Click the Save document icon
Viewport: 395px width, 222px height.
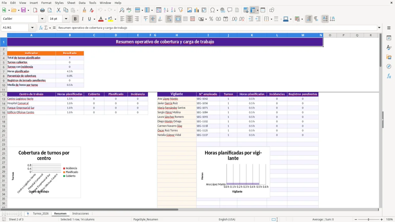(x=23, y=10)
